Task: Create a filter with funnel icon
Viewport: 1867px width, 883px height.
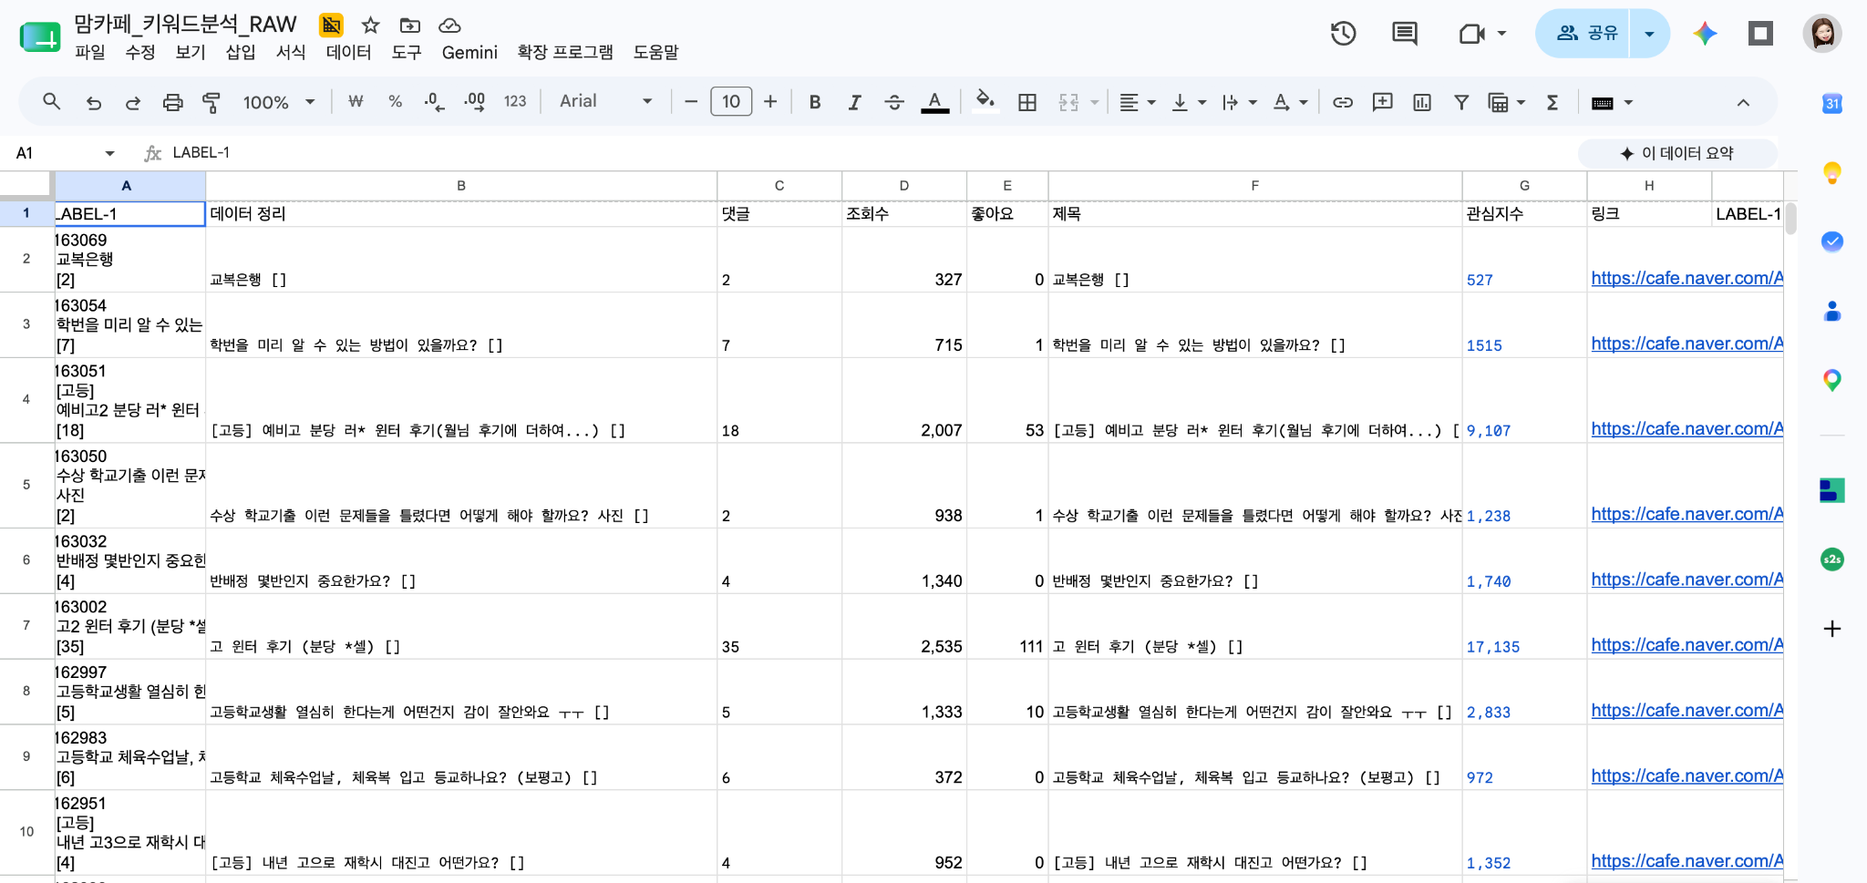Action: click(x=1461, y=102)
